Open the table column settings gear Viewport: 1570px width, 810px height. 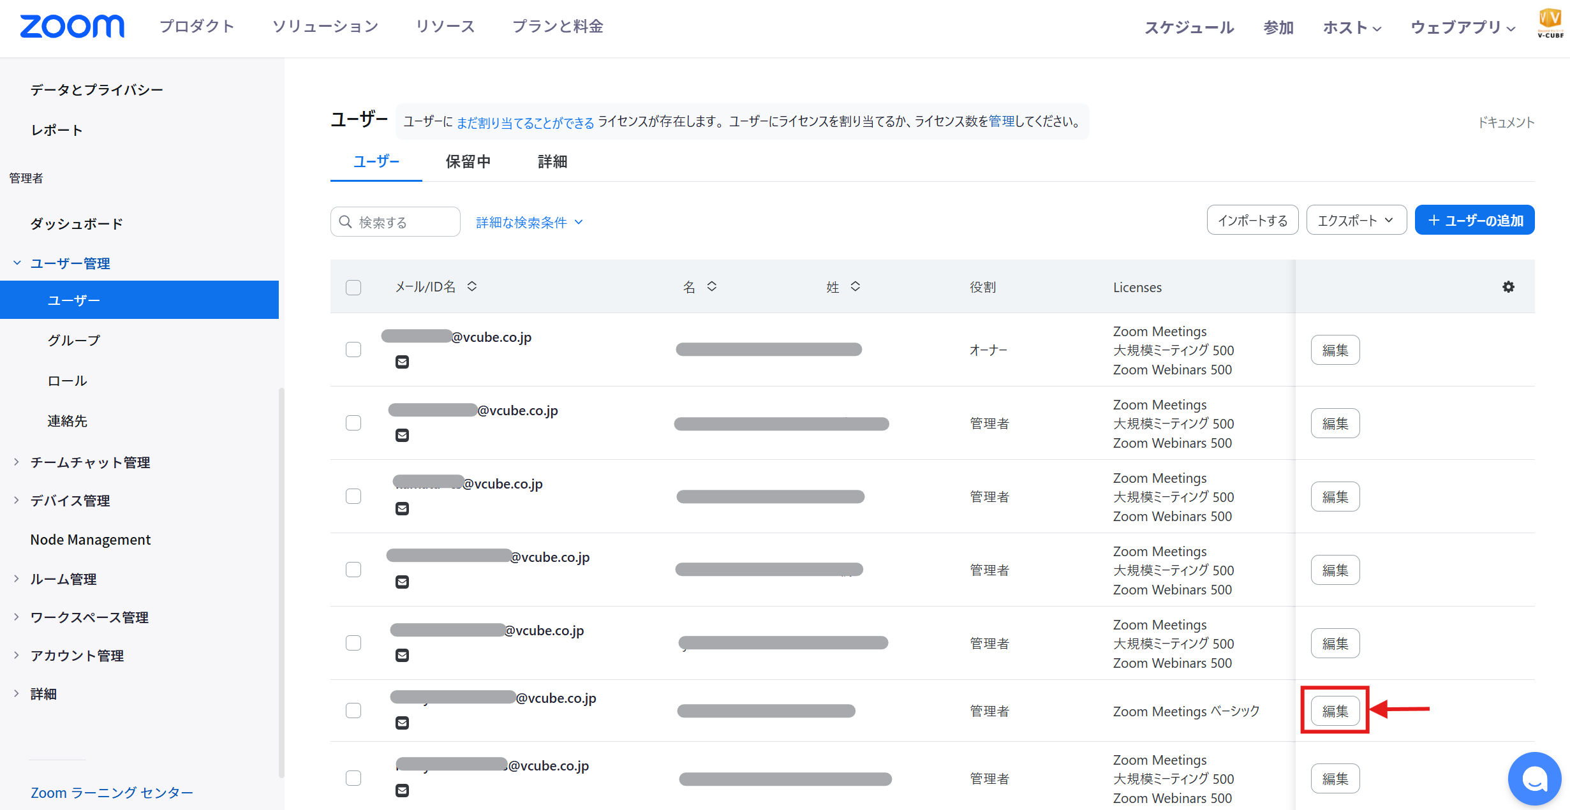coord(1508,287)
